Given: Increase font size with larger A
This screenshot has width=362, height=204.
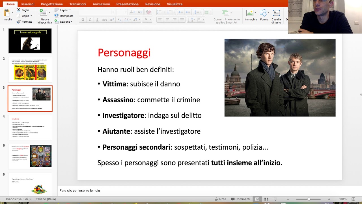Looking at the screenshot, I should click(132, 12).
